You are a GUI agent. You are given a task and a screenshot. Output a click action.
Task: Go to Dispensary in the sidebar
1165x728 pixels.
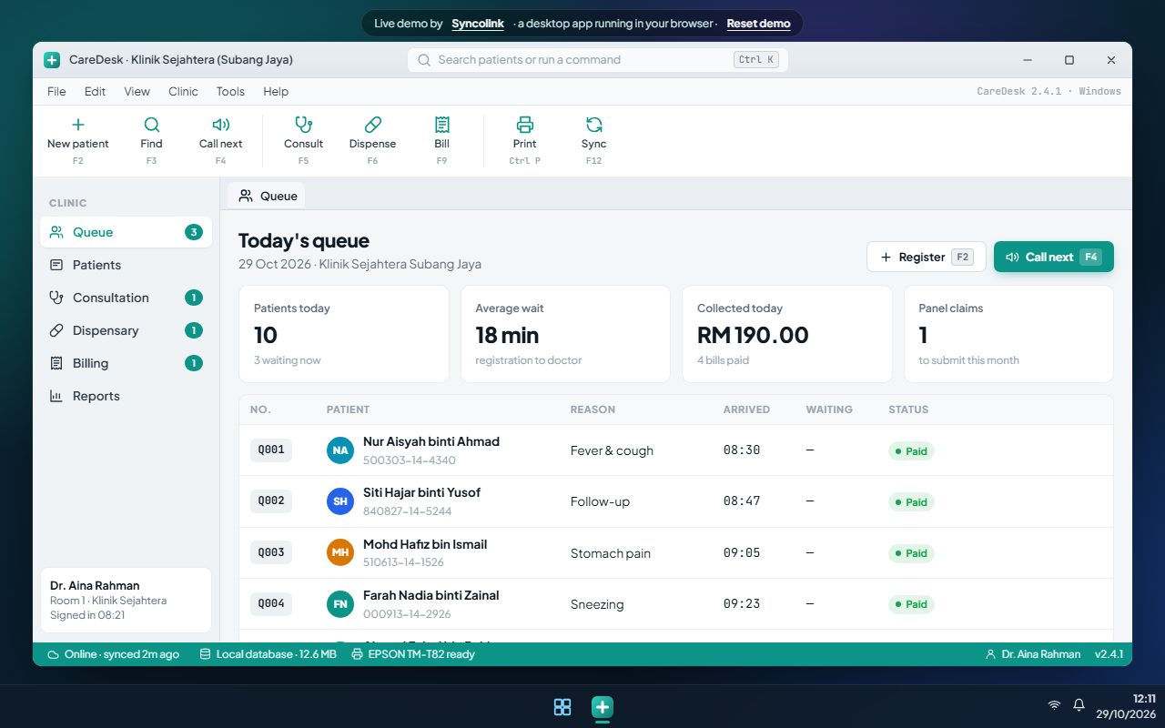pyautogui.click(x=126, y=330)
